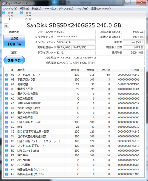Click the CrystalDiskInfo title bar icon
148x181 pixels.
click(4, 3)
